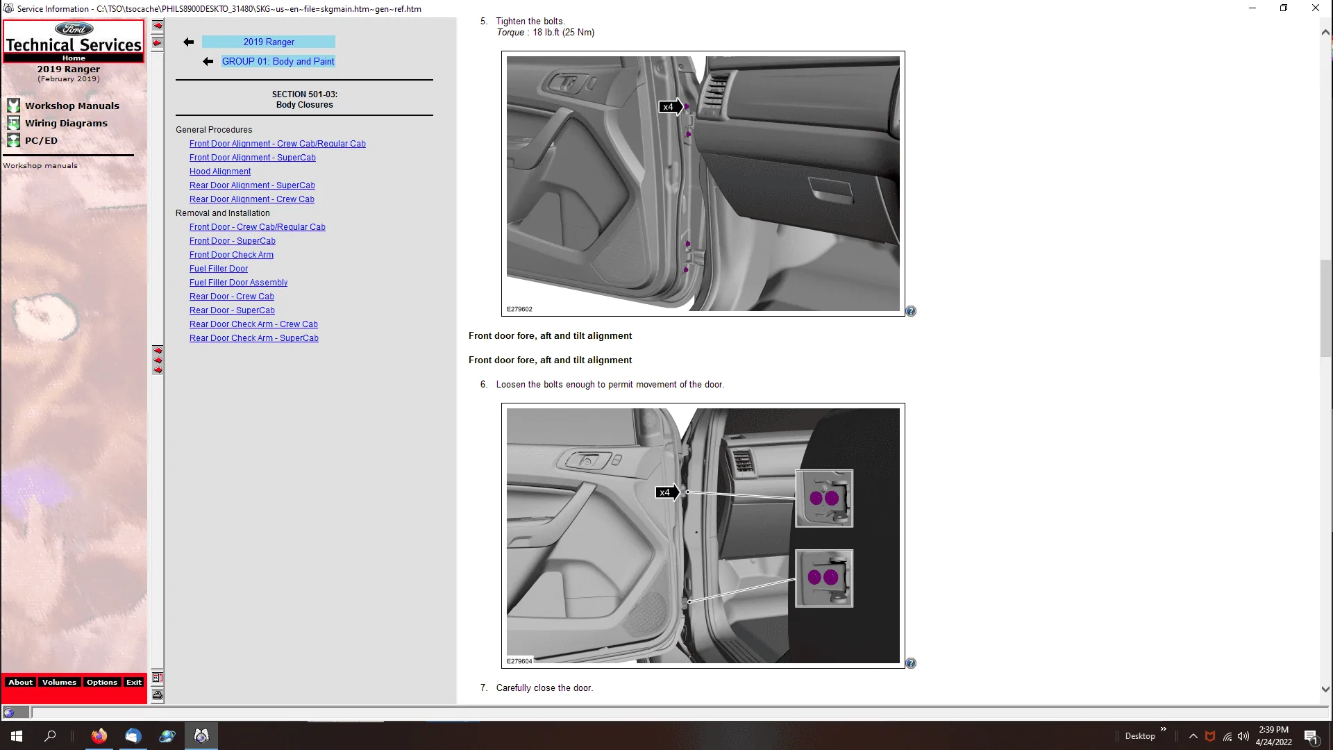Open Rear Door - Crew Cab link

pyautogui.click(x=232, y=297)
